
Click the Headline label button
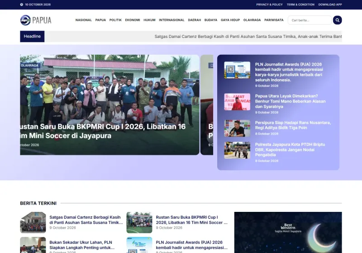pyautogui.click(x=32, y=37)
